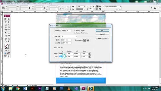Step the Height field spinner
The image size is (161, 91).
[x=62, y=43]
